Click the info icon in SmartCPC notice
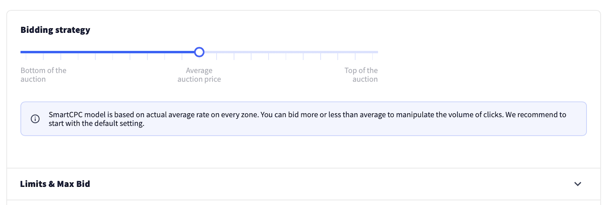The height and width of the screenshot is (205, 605). click(x=35, y=119)
